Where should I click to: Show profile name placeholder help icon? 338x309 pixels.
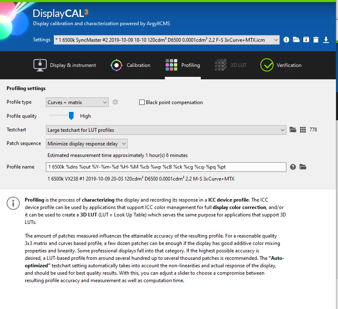point(293,167)
